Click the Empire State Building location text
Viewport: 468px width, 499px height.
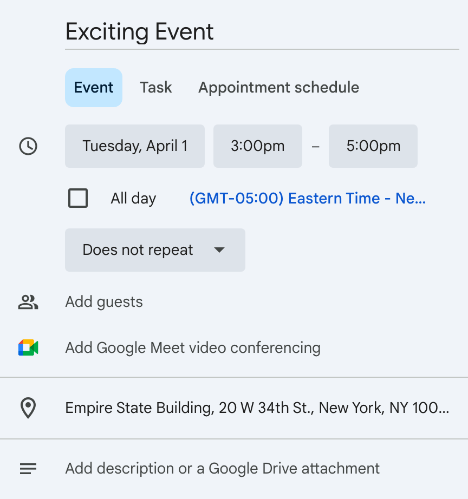(x=257, y=408)
